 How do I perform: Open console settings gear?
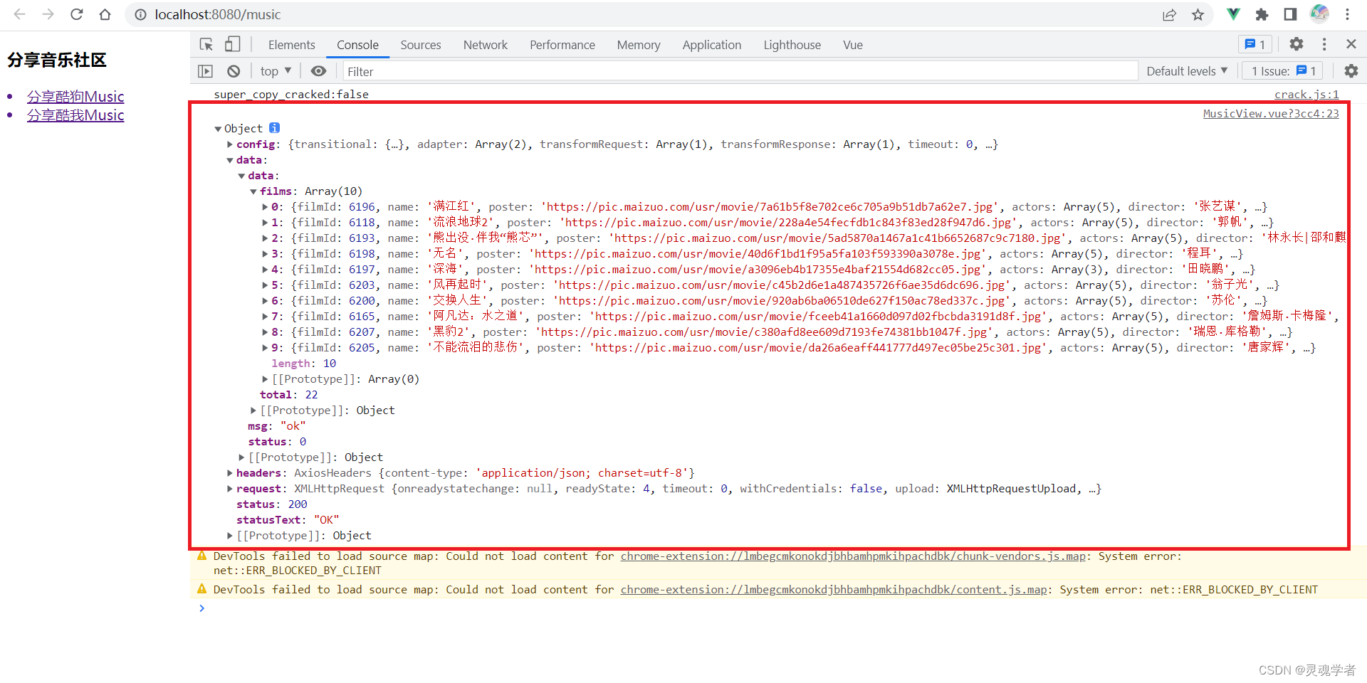coord(1351,71)
